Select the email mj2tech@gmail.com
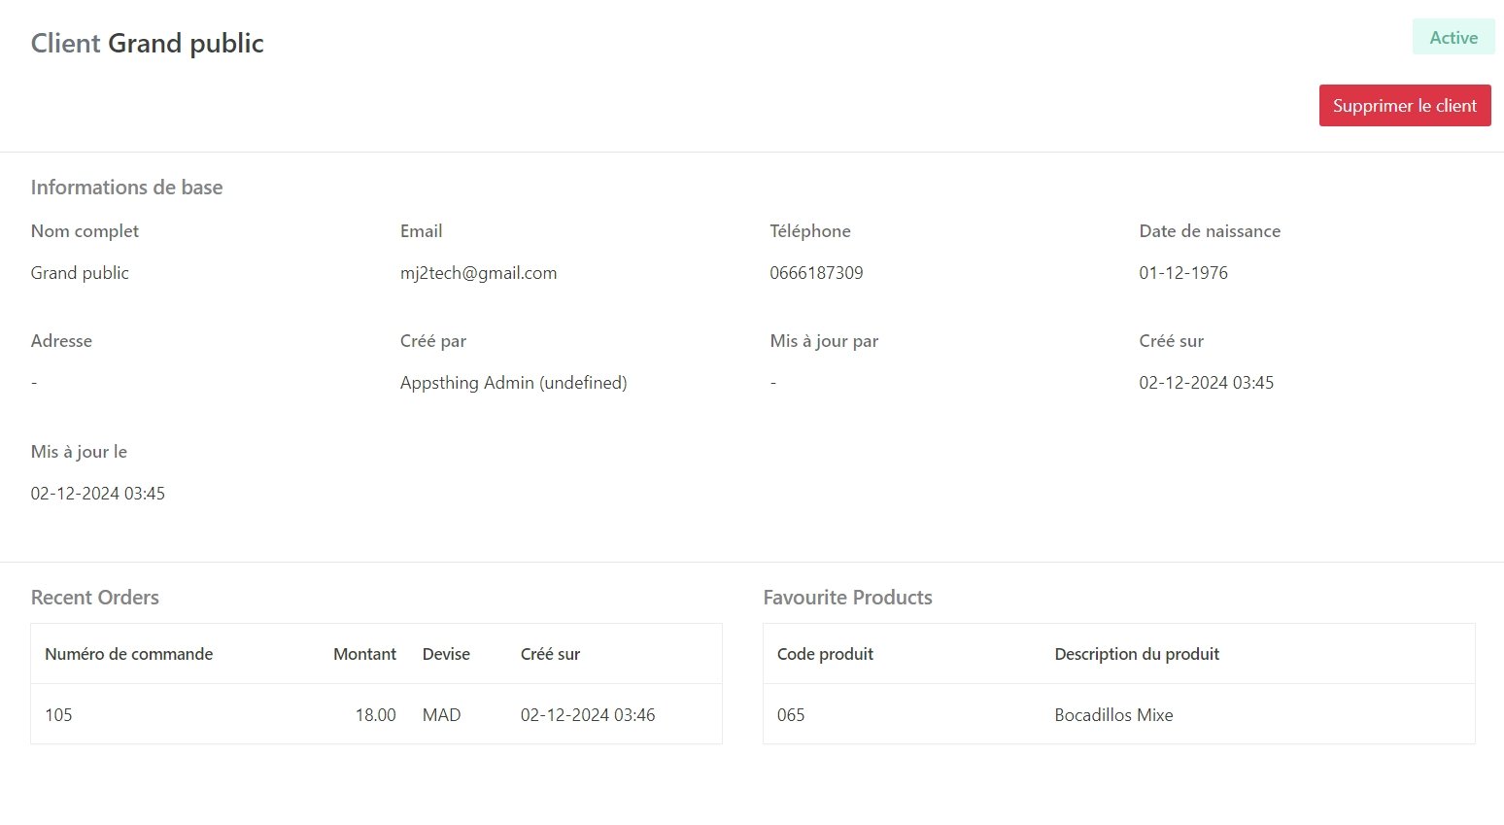The height and width of the screenshot is (825, 1504). tap(478, 273)
